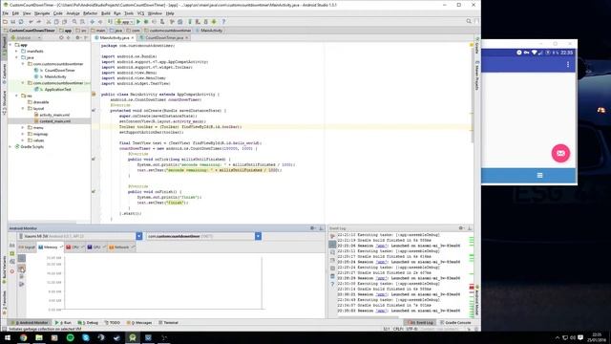Open the Run tool window button

click(64, 323)
